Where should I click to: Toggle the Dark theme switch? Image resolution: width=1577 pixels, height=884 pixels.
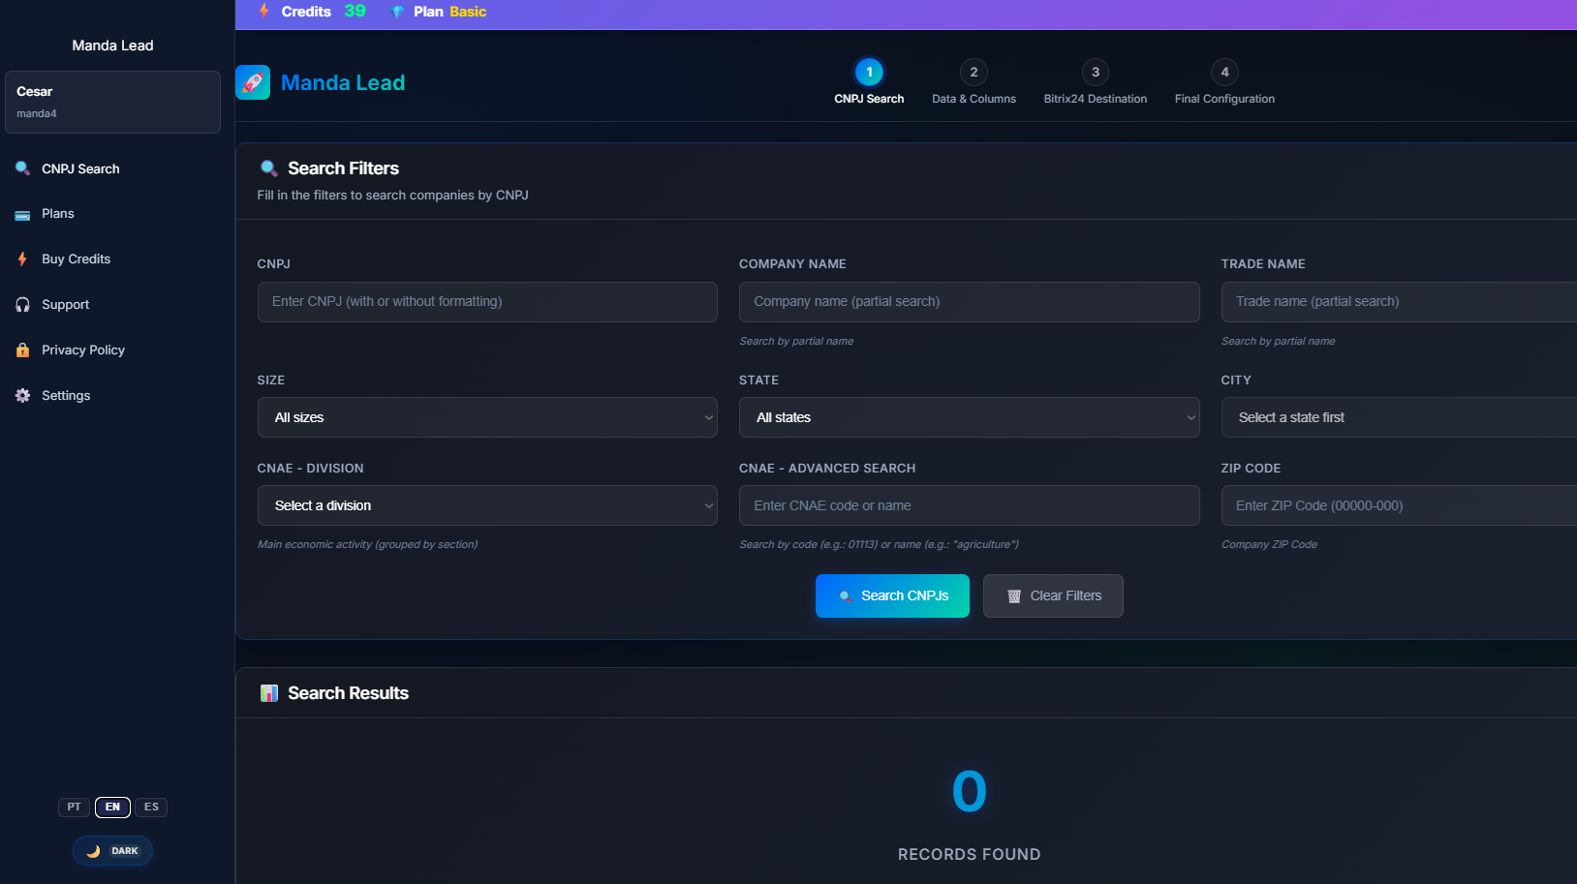[112, 851]
